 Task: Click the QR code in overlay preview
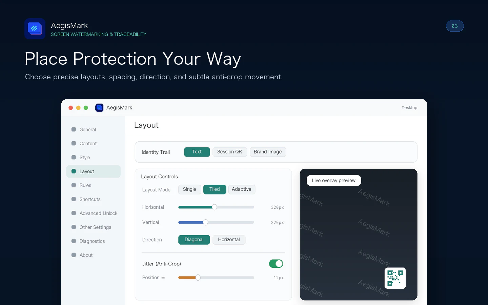coord(395,278)
